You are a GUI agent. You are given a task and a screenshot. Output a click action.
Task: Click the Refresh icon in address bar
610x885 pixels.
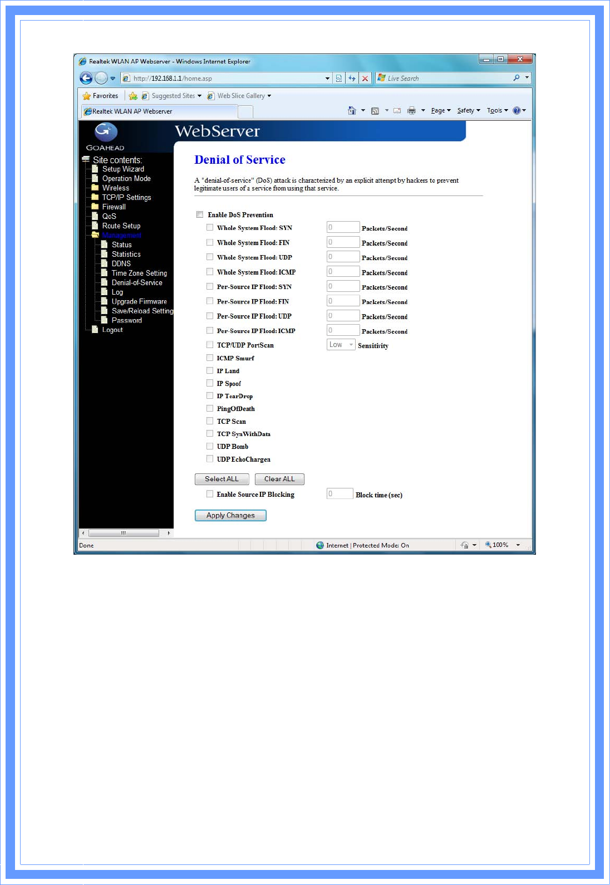coord(352,78)
